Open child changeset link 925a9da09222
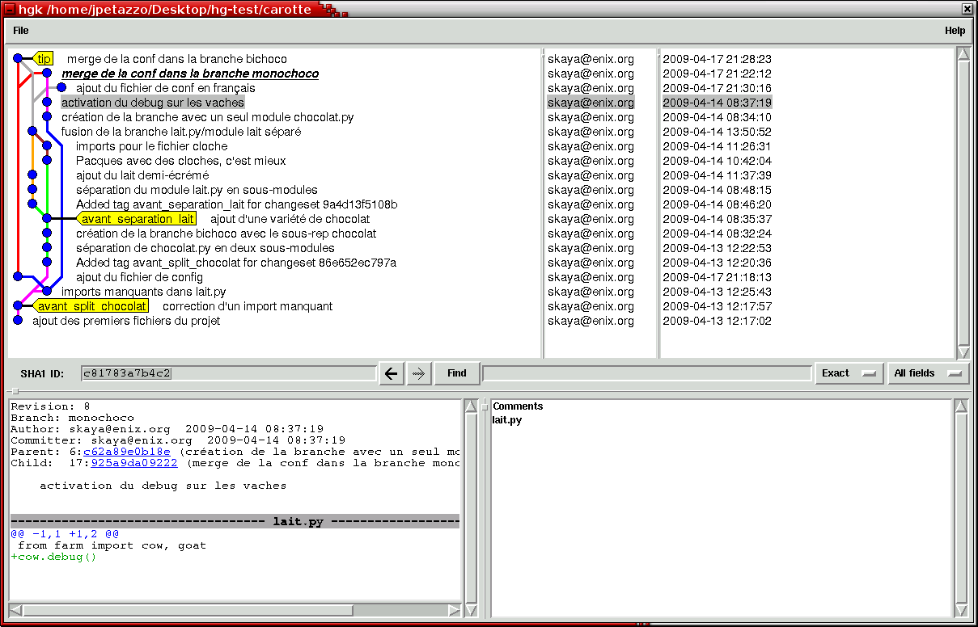Image resolution: width=978 pixels, height=627 pixels. tap(133, 463)
